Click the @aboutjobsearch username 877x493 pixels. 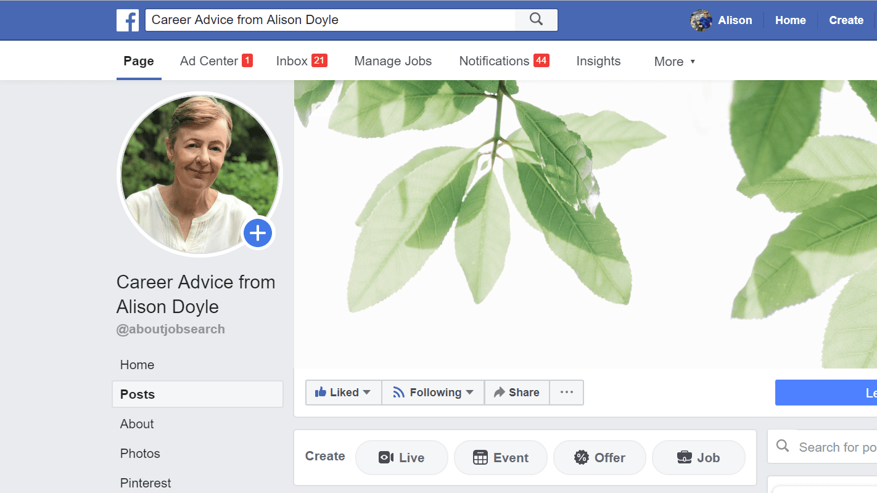(x=171, y=329)
